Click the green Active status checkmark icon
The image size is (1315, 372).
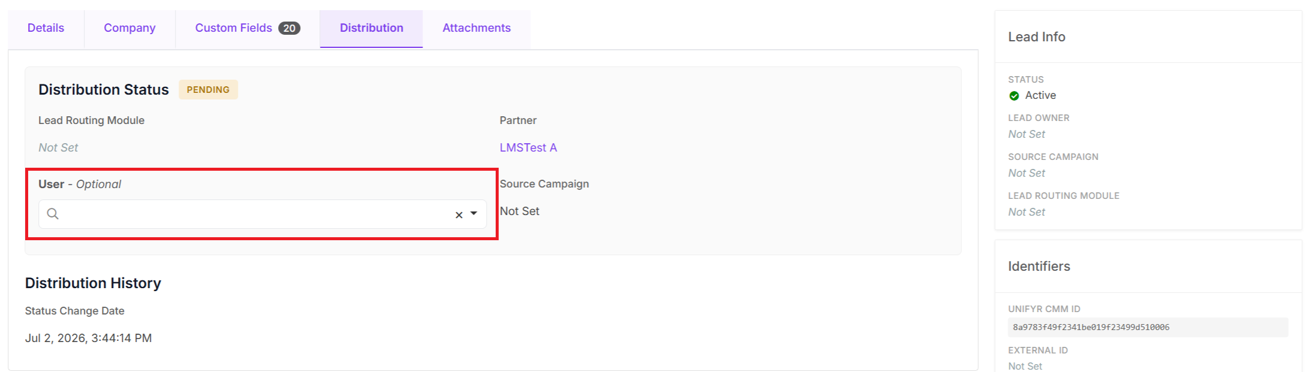click(1014, 96)
